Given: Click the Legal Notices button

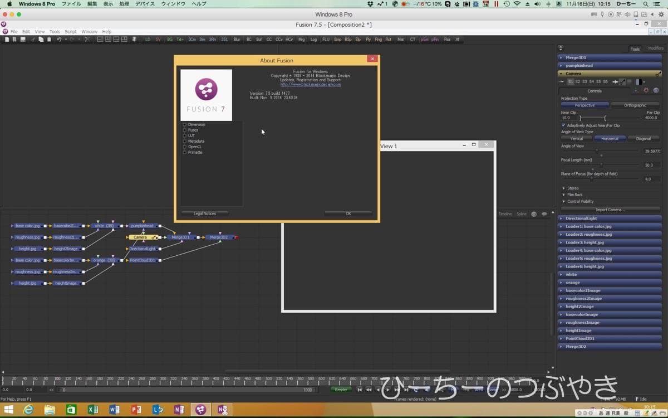Looking at the screenshot, I should [x=204, y=213].
